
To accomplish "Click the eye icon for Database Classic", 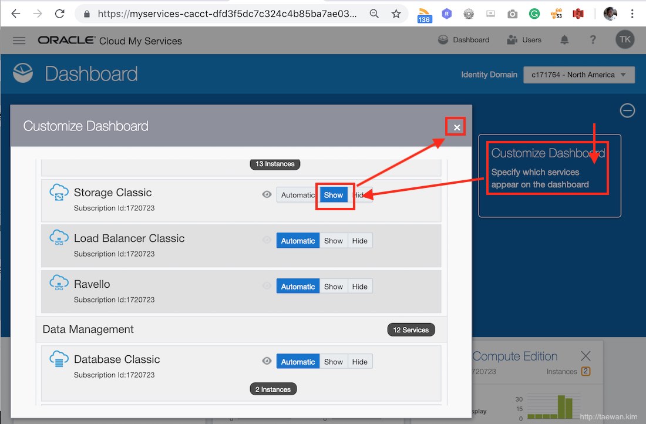I will click(267, 361).
